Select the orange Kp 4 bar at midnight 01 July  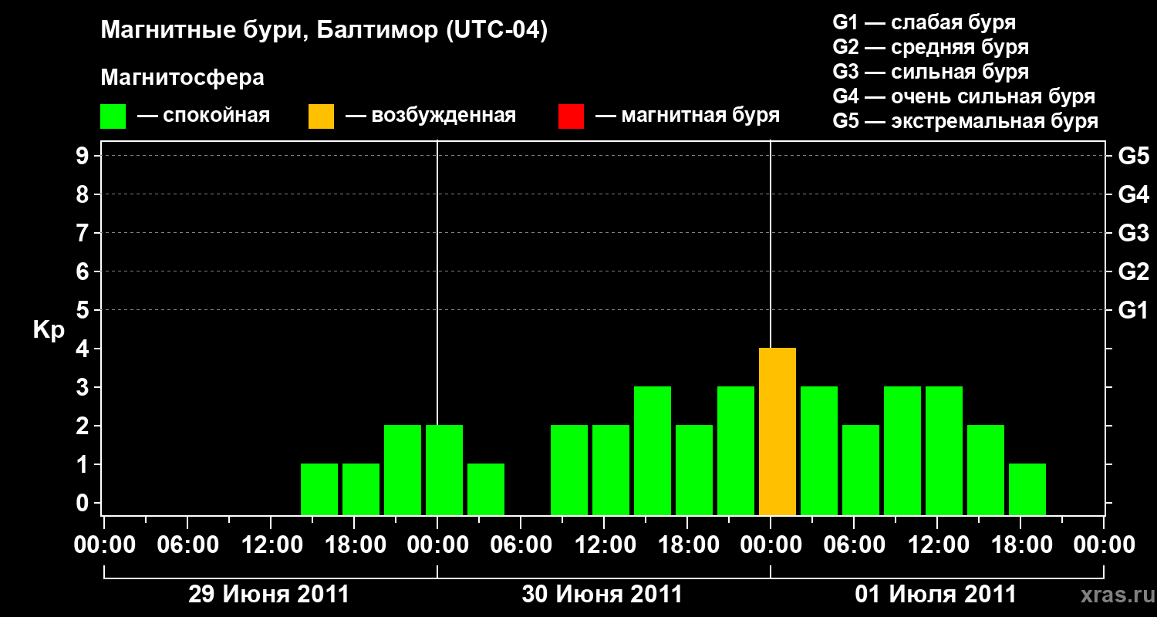click(778, 432)
